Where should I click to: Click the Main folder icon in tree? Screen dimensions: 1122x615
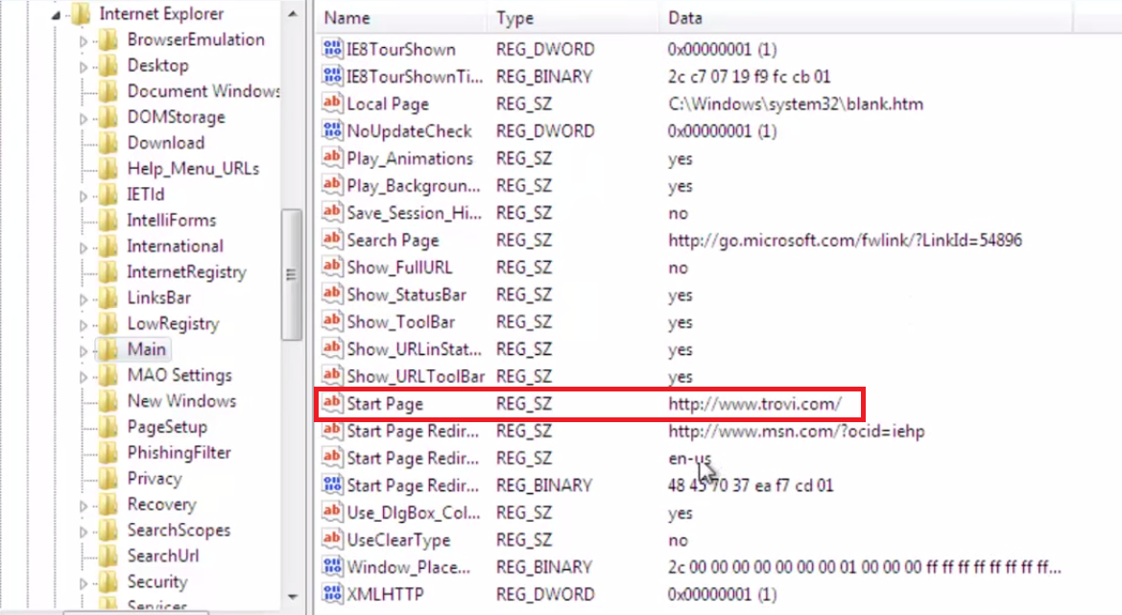(109, 349)
